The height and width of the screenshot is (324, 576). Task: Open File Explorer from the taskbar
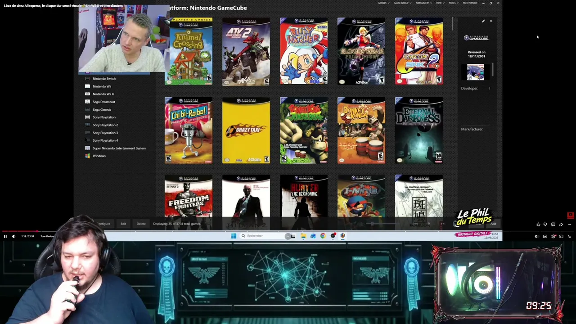click(x=303, y=236)
